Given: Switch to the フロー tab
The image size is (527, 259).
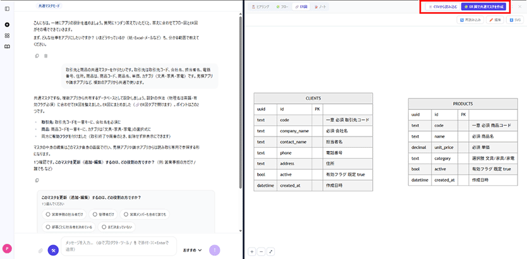Looking at the screenshot, I should (x=282, y=7).
